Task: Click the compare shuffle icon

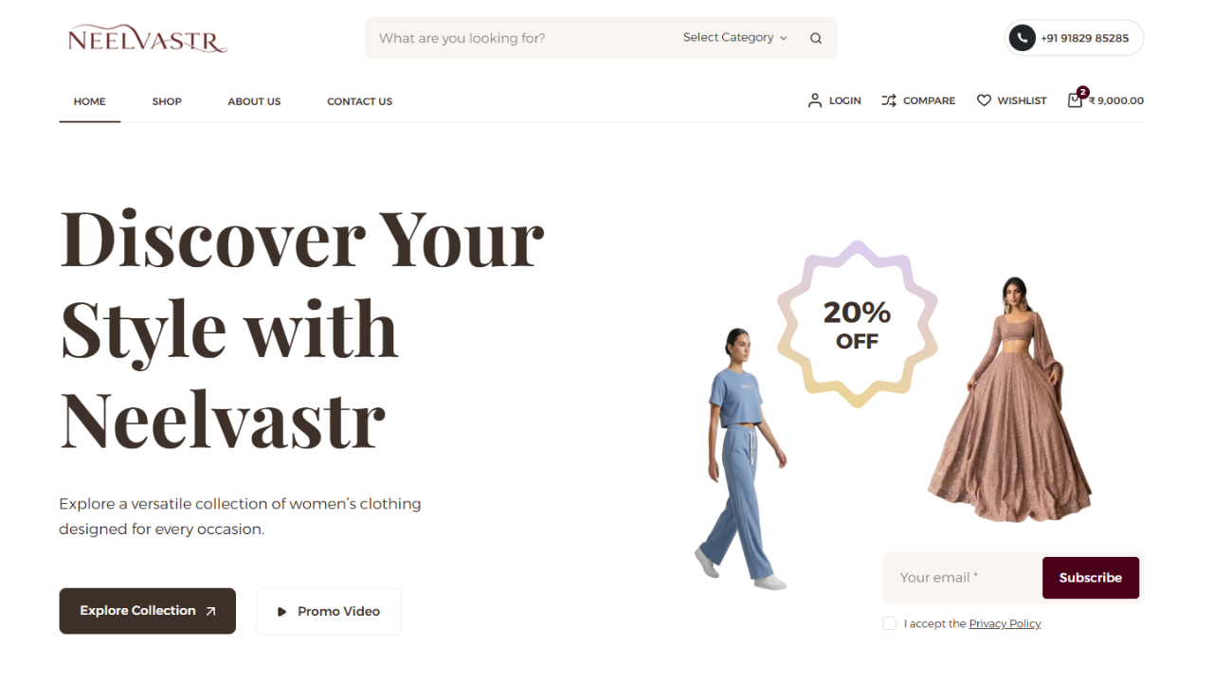Action: pyautogui.click(x=889, y=100)
